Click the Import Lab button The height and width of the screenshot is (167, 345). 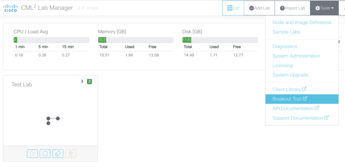click(293, 8)
